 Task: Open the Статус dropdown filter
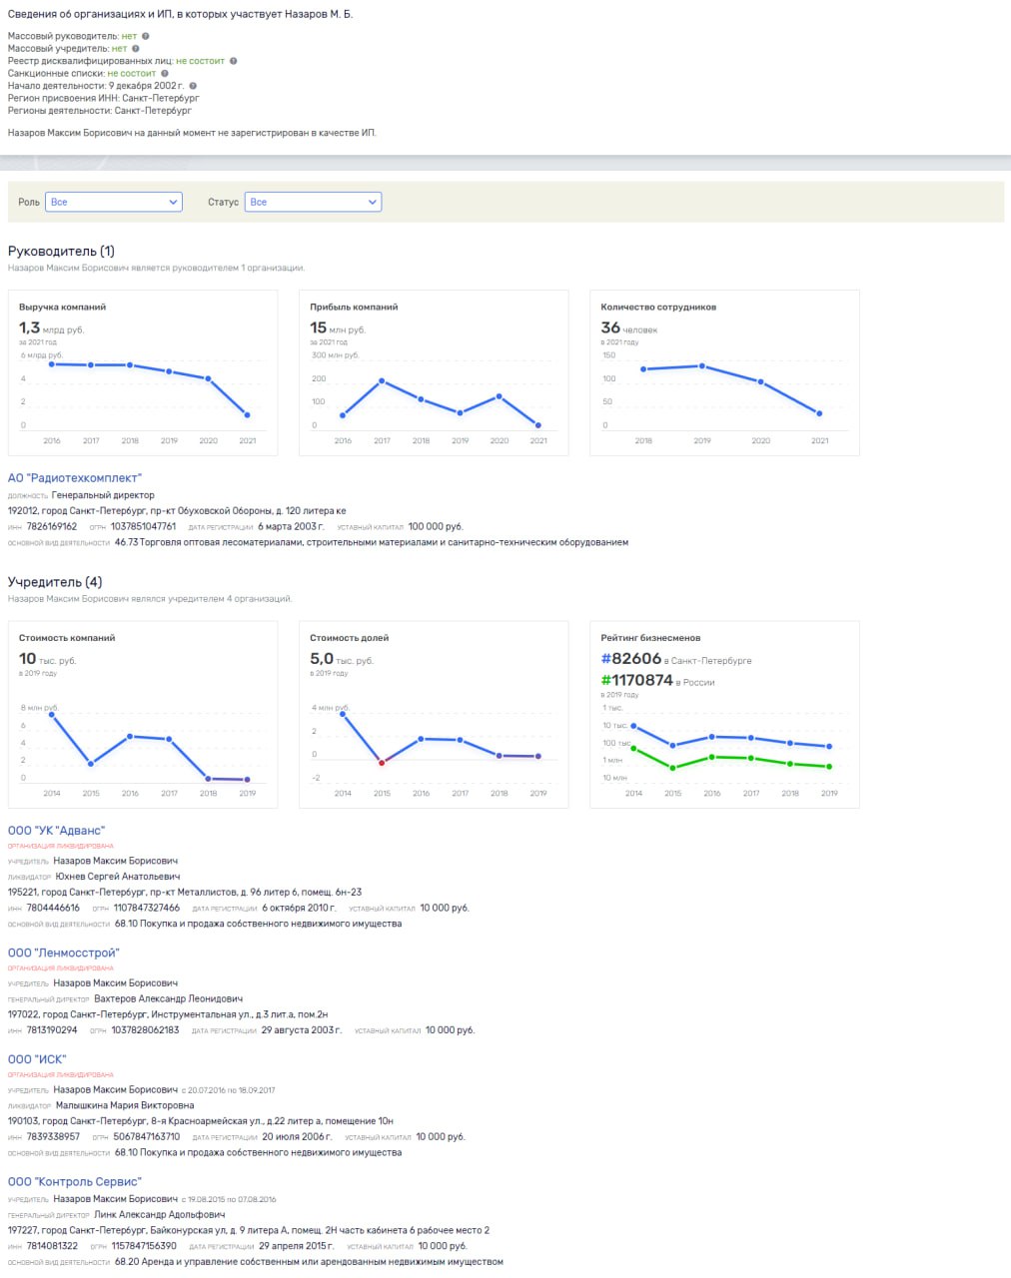[313, 202]
